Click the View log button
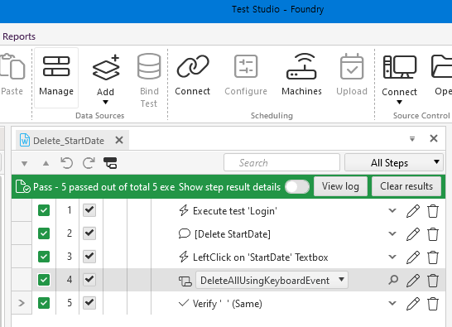452x327 pixels. tap(340, 186)
